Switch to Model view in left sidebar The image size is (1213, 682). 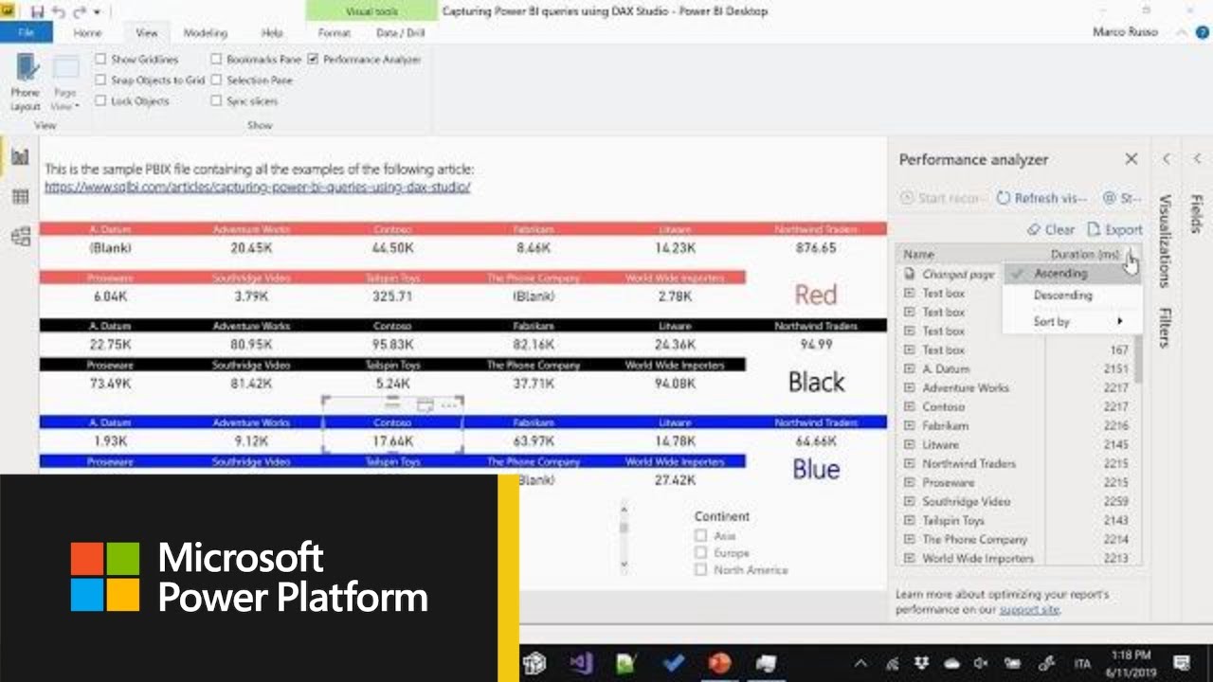(x=20, y=237)
